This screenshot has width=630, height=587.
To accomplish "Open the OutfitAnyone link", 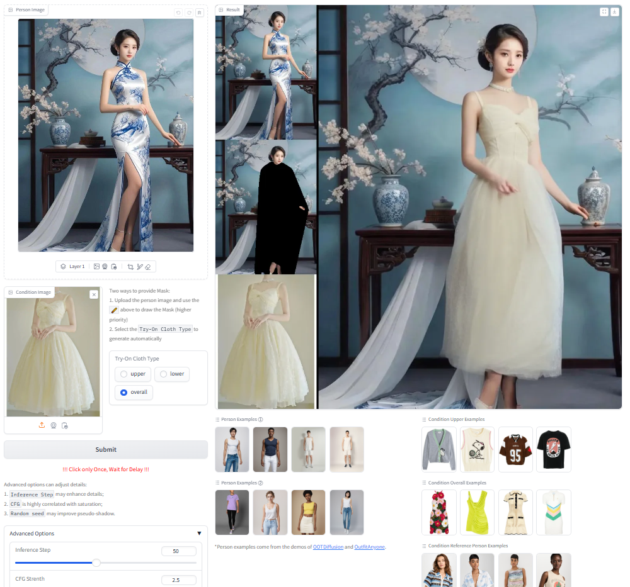I will pyautogui.click(x=369, y=547).
